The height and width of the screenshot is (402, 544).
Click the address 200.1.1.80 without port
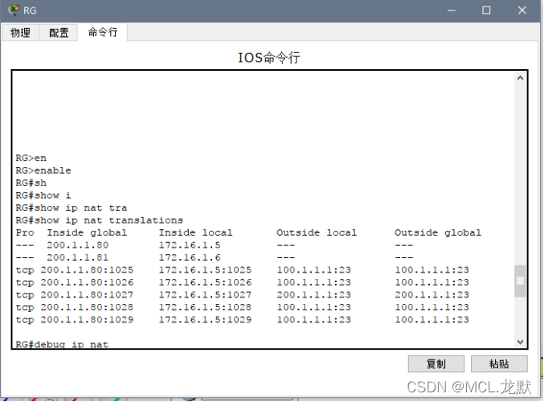[78, 245]
